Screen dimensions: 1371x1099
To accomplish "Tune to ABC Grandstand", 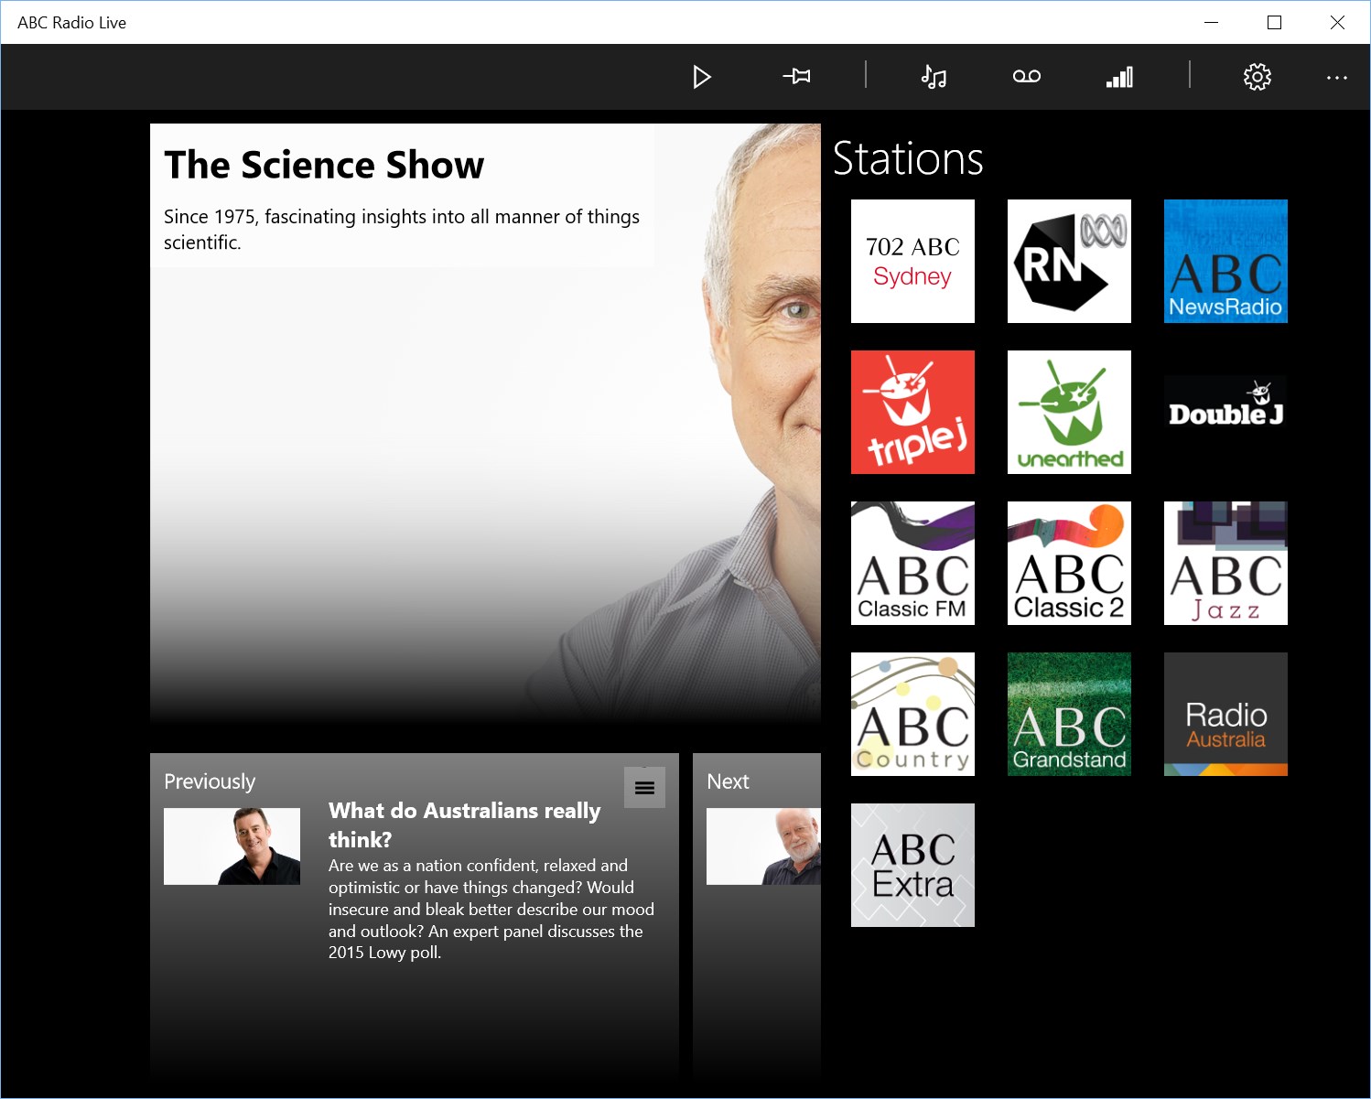I will pos(1069,714).
